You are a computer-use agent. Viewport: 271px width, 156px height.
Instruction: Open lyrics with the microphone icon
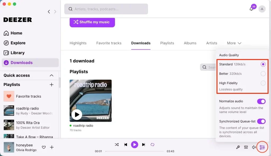(x=238, y=147)
